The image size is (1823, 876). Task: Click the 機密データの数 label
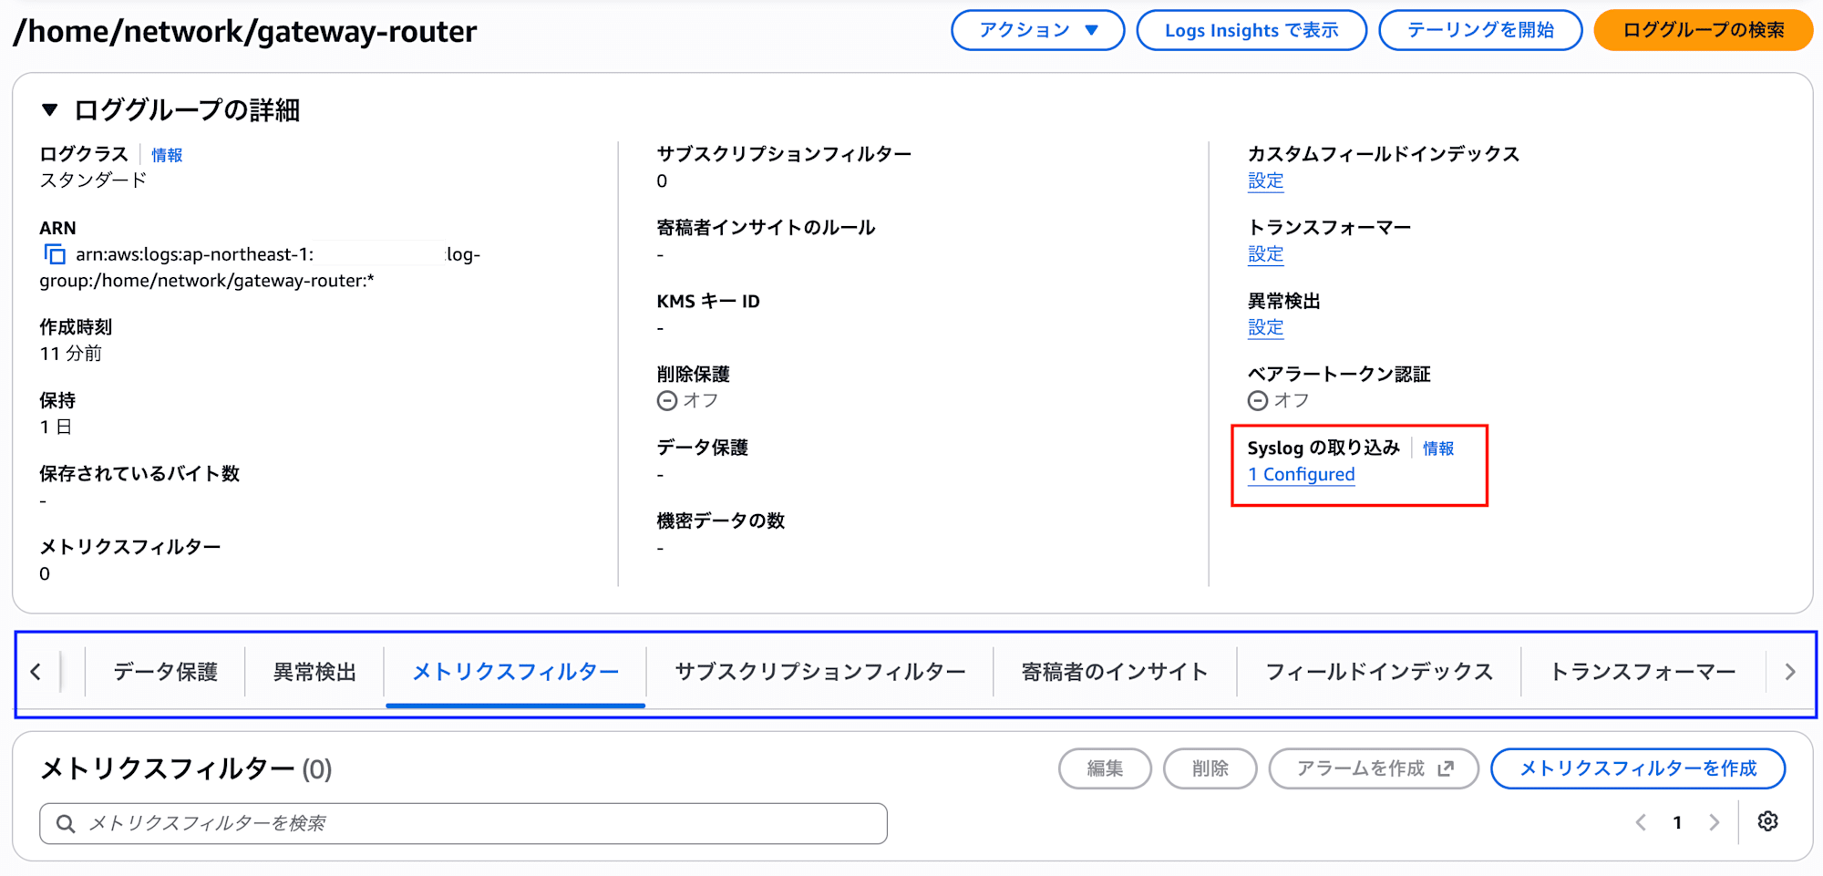click(x=721, y=520)
